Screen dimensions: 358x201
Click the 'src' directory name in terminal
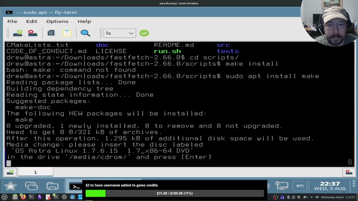click(x=223, y=45)
